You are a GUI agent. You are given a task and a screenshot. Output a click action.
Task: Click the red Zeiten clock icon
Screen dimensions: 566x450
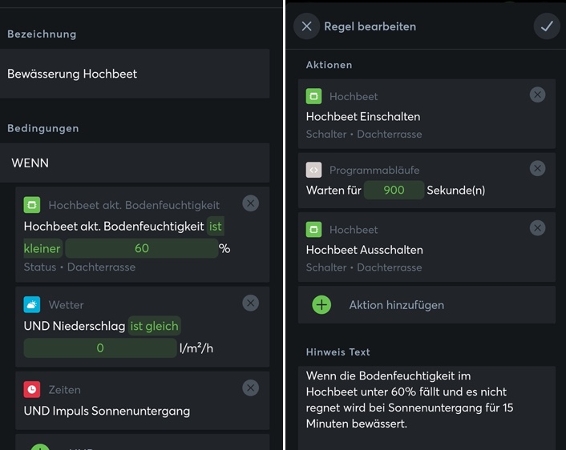point(32,389)
